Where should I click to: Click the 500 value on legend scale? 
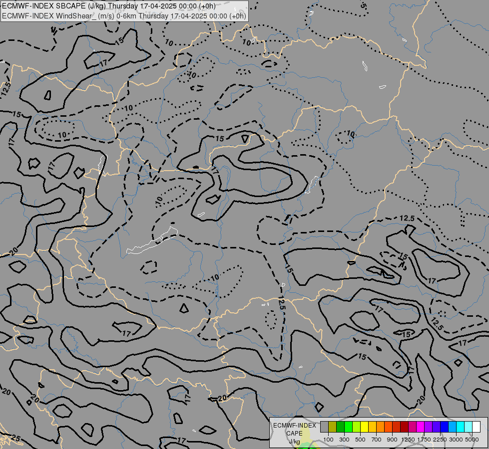[x=360, y=440]
